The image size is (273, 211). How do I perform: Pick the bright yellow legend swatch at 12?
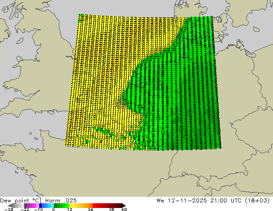tap(70, 205)
